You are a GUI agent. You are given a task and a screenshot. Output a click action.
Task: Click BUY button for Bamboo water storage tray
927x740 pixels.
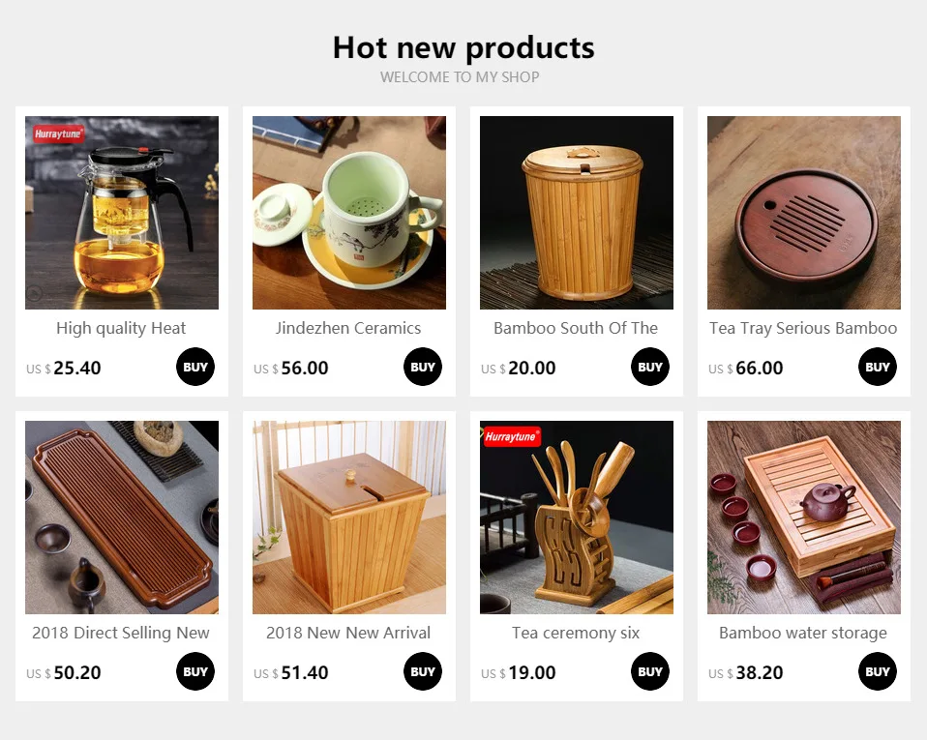tap(878, 671)
